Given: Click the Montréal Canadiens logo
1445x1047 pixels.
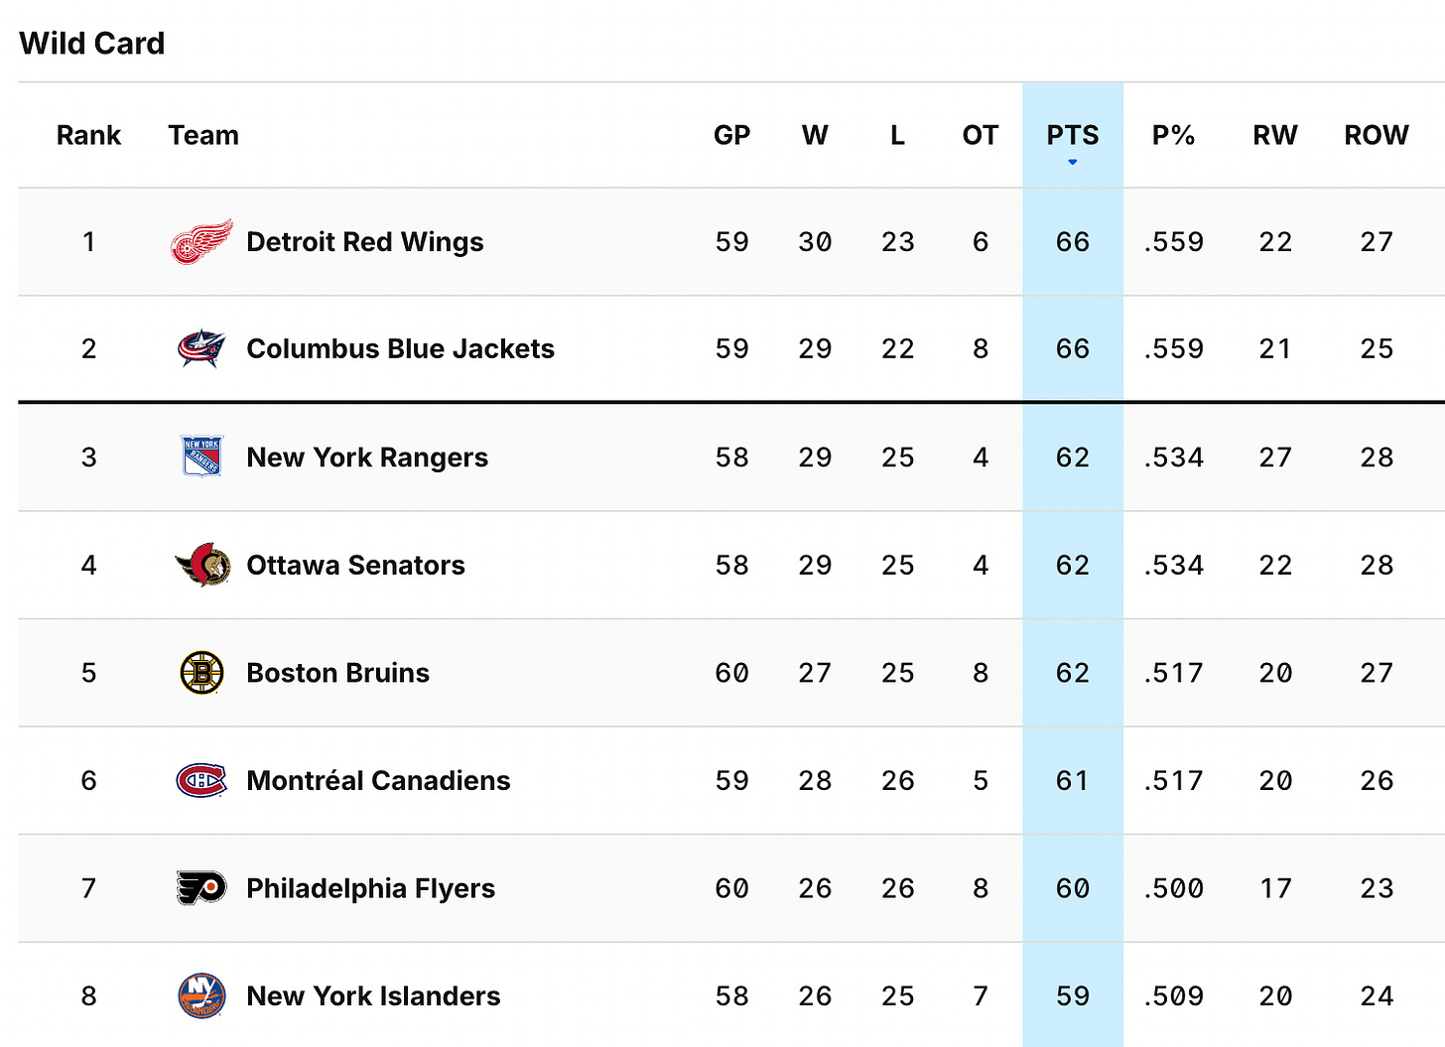Looking at the screenshot, I should pos(201,781).
